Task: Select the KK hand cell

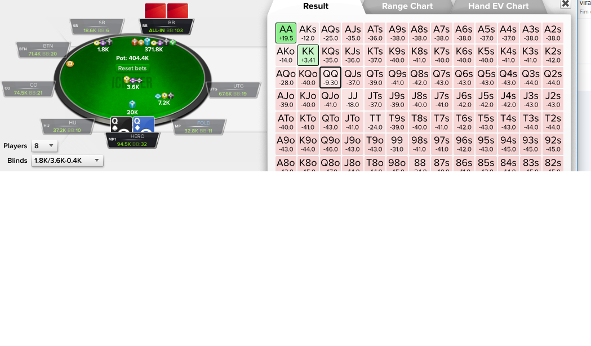Action: point(308,55)
